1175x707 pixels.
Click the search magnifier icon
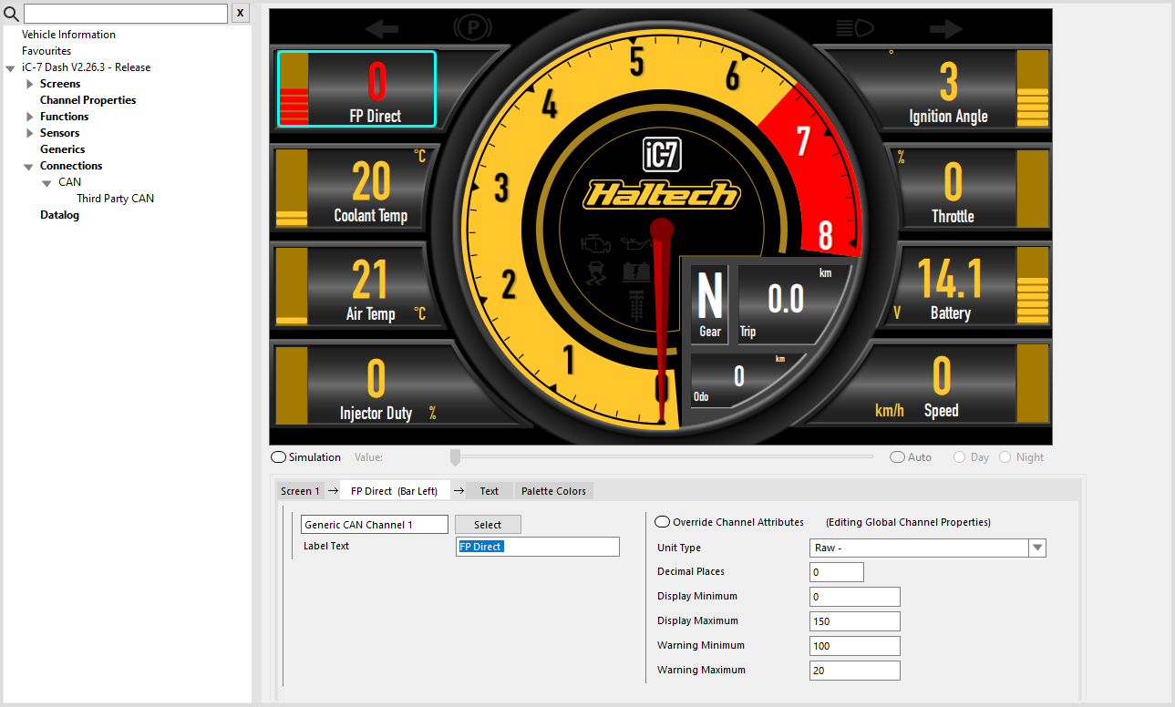point(12,13)
